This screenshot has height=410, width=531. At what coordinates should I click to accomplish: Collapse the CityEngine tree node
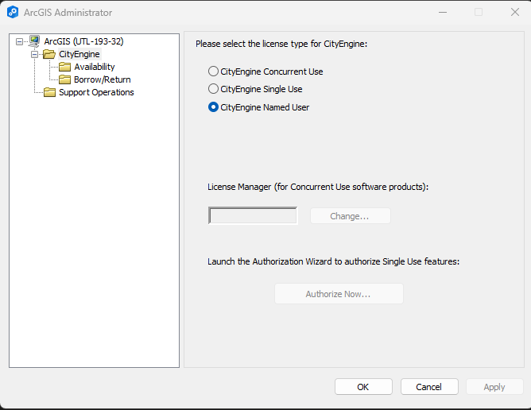34,54
